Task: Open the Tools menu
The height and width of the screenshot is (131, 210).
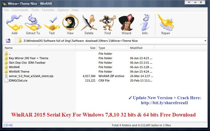Action: 35,10
